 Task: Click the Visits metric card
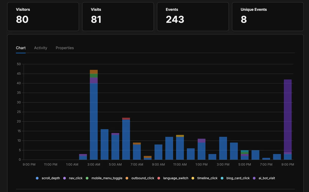[x=118, y=16]
